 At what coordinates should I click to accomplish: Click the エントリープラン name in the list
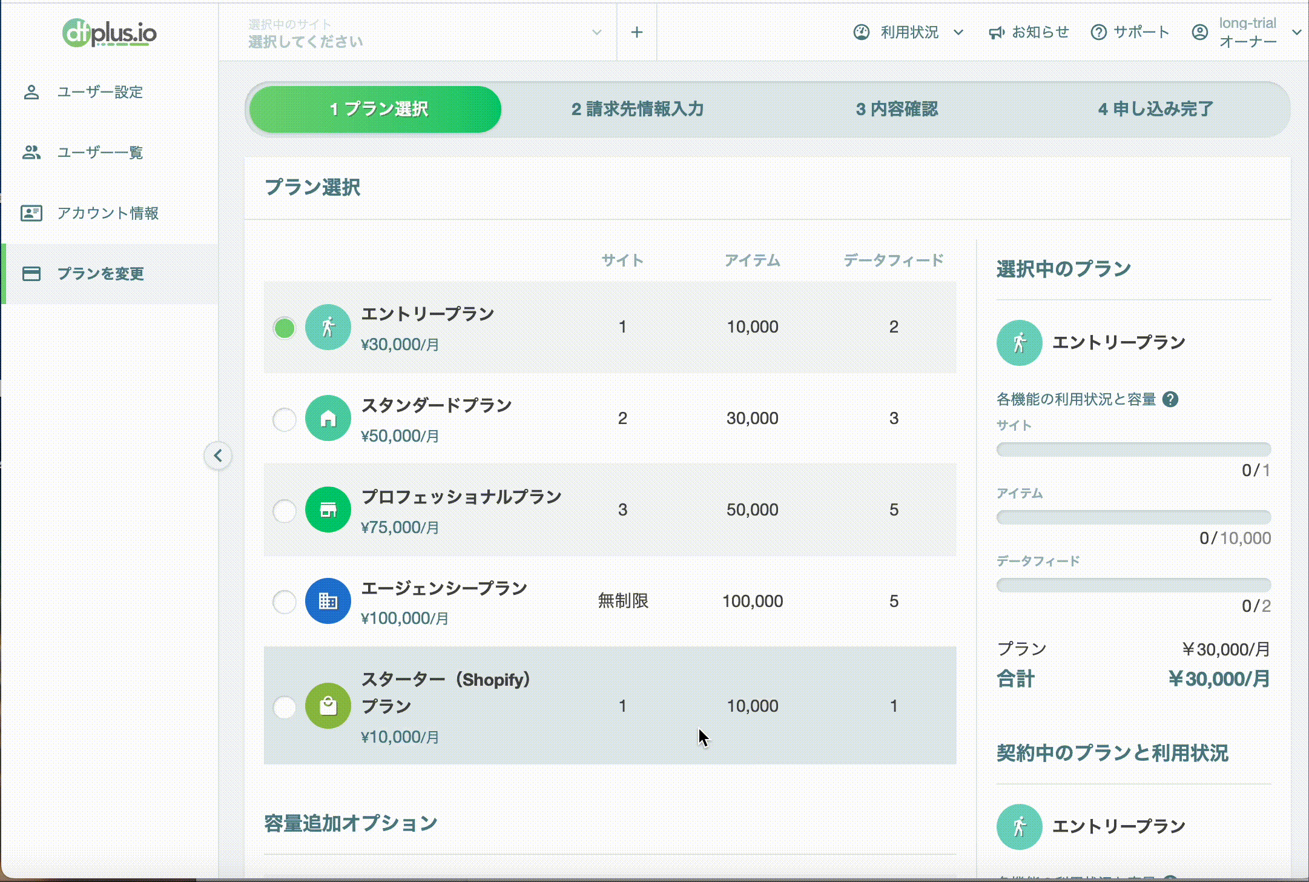427,314
